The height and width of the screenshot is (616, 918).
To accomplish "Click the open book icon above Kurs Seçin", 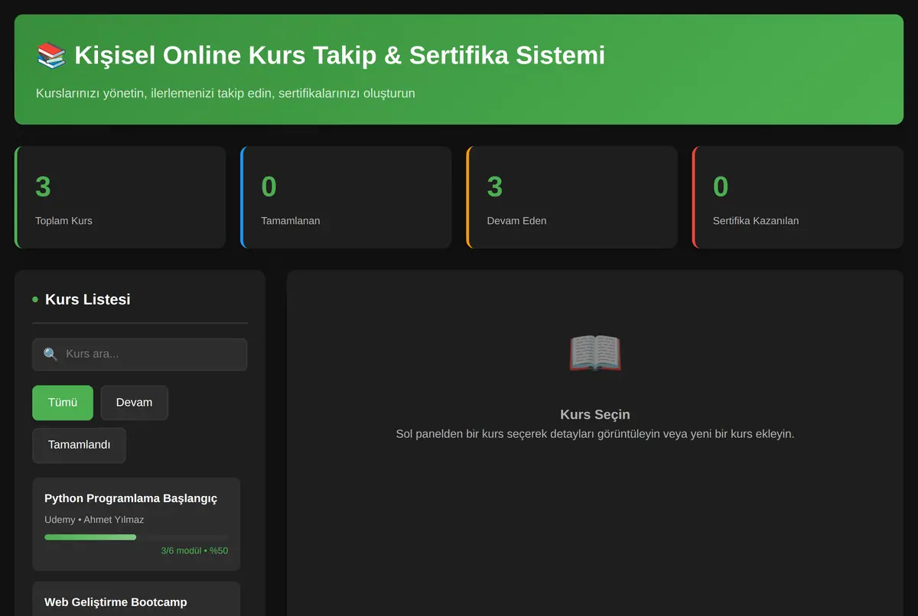I will tap(595, 353).
